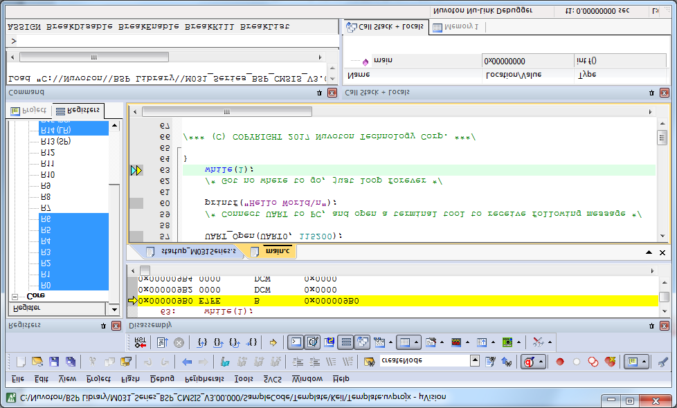Viewport: 677px width, 408px height.
Task: Select the R14 (LR) register row
Action: click(x=55, y=129)
